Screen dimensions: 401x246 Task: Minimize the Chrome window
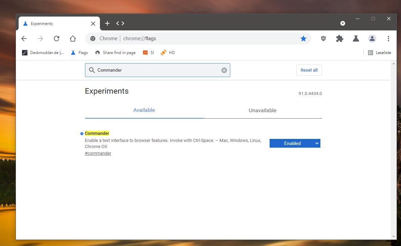358,19
